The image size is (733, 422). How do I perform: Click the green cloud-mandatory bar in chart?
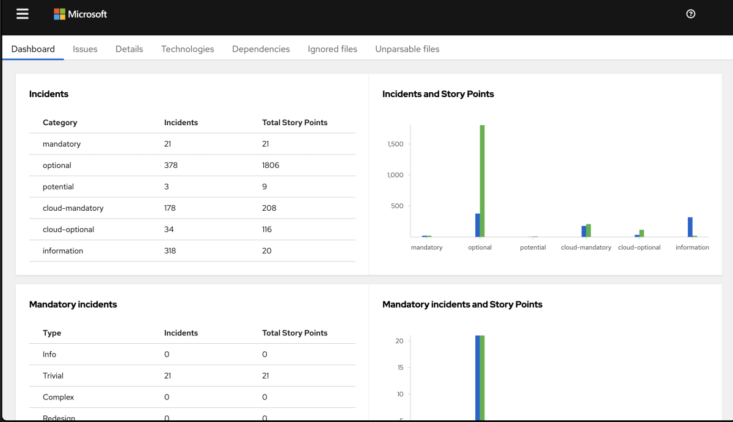(589, 231)
